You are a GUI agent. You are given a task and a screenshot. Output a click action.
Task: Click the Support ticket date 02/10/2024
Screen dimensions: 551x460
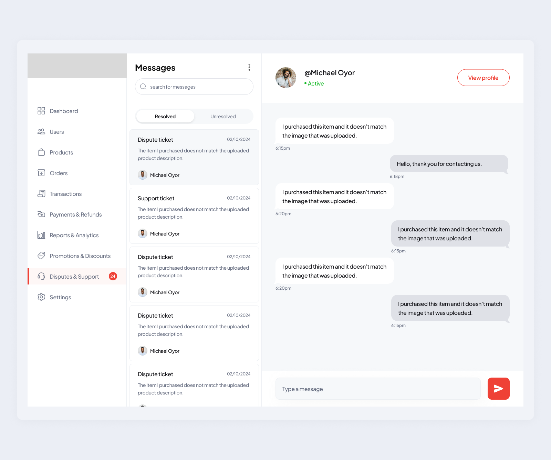(x=239, y=198)
